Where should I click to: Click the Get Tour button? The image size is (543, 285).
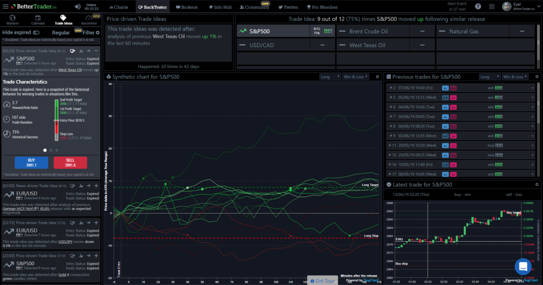[323, 280]
